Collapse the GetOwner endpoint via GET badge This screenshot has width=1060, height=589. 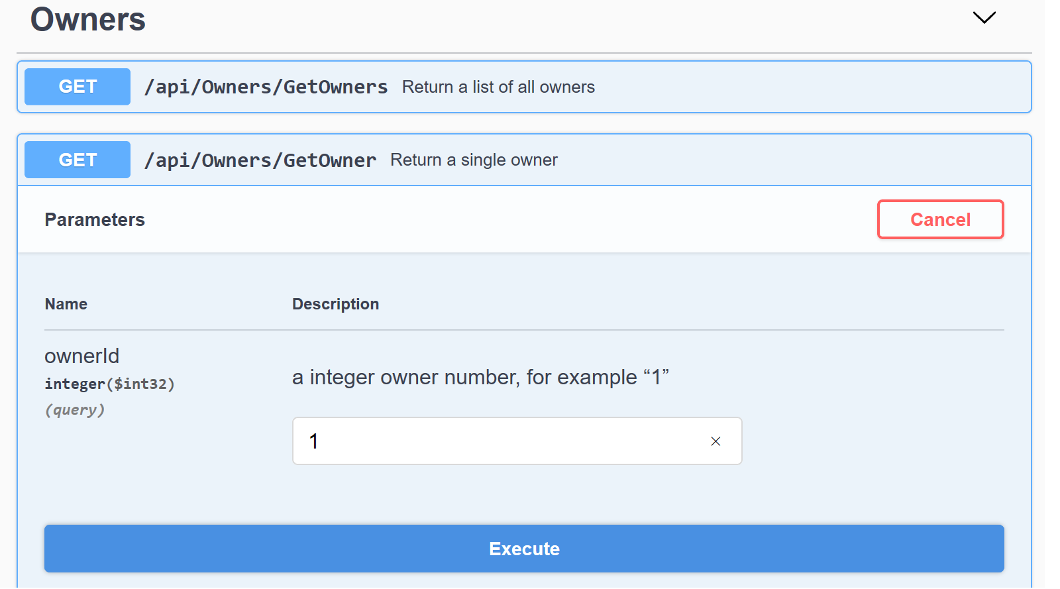coord(78,160)
